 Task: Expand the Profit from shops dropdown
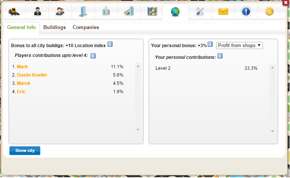(x=239, y=45)
